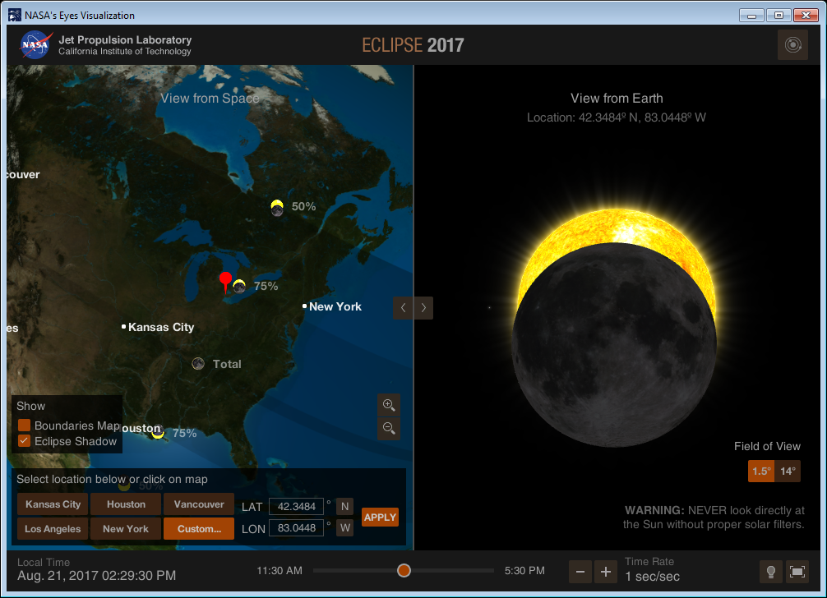
Task: Click the '1 sec/sec' time rate value
Action: (x=653, y=577)
